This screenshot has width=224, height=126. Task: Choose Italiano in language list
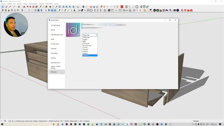click(90, 54)
